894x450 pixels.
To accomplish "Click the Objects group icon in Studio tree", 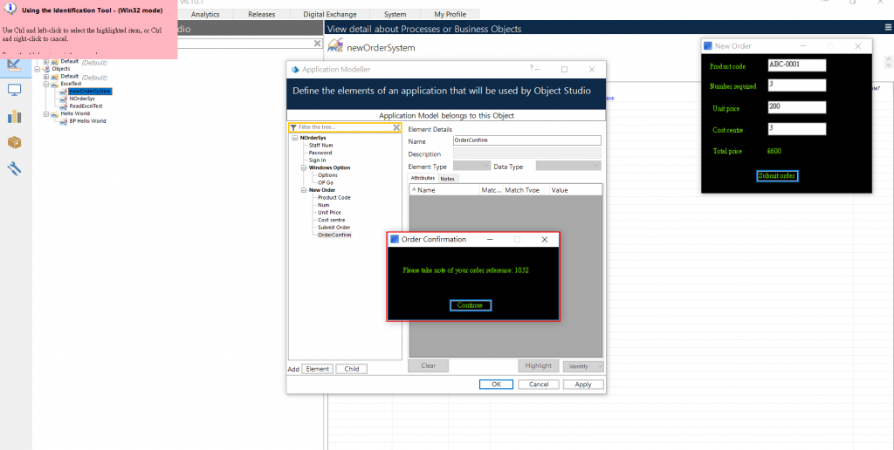I will coord(45,69).
